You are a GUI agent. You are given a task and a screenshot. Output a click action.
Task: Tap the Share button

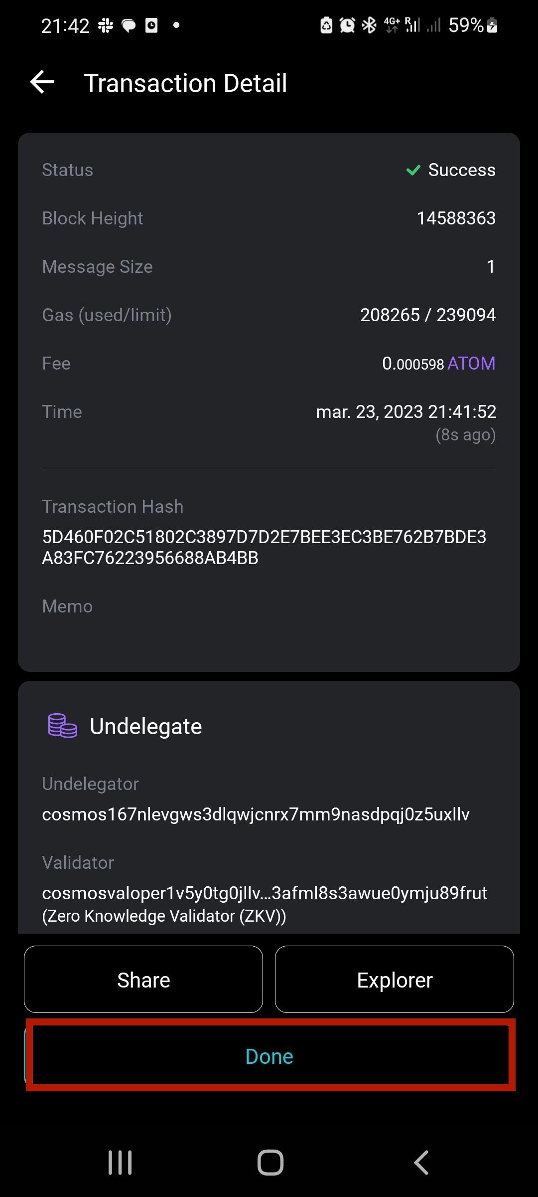[143, 980]
